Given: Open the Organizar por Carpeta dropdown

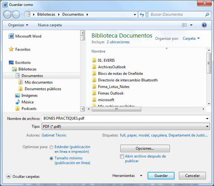Looking at the screenshot, I should [191, 38].
